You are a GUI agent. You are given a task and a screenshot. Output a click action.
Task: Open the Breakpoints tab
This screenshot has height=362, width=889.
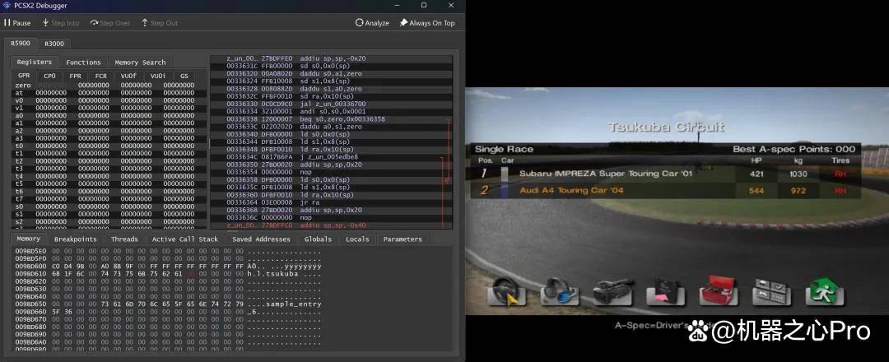coord(76,239)
